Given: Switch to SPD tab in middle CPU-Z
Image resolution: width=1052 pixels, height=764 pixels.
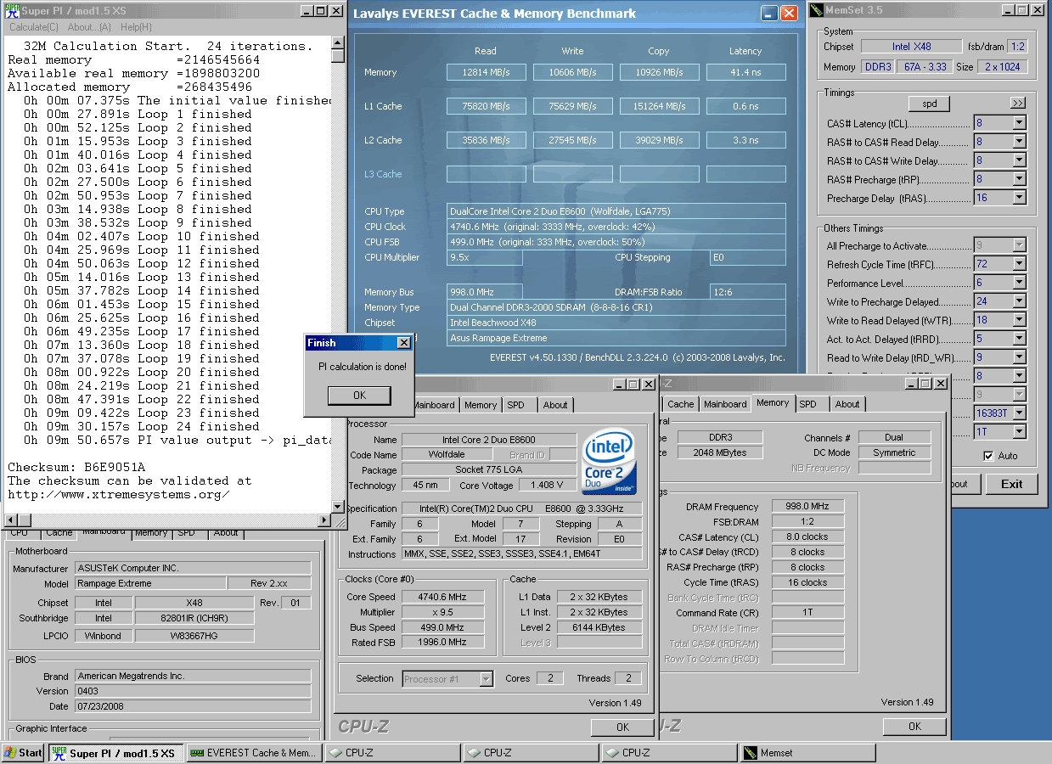Looking at the screenshot, I should coord(515,405).
